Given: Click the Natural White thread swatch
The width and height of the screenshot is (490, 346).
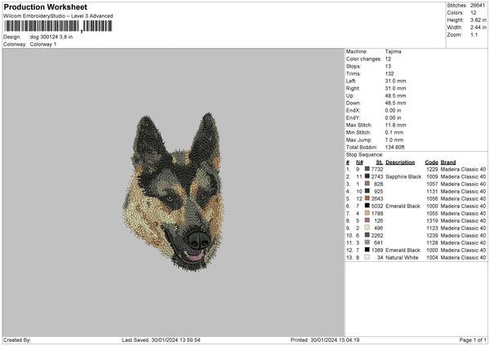Looking at the screenshot, I should (x=367, y=257).
